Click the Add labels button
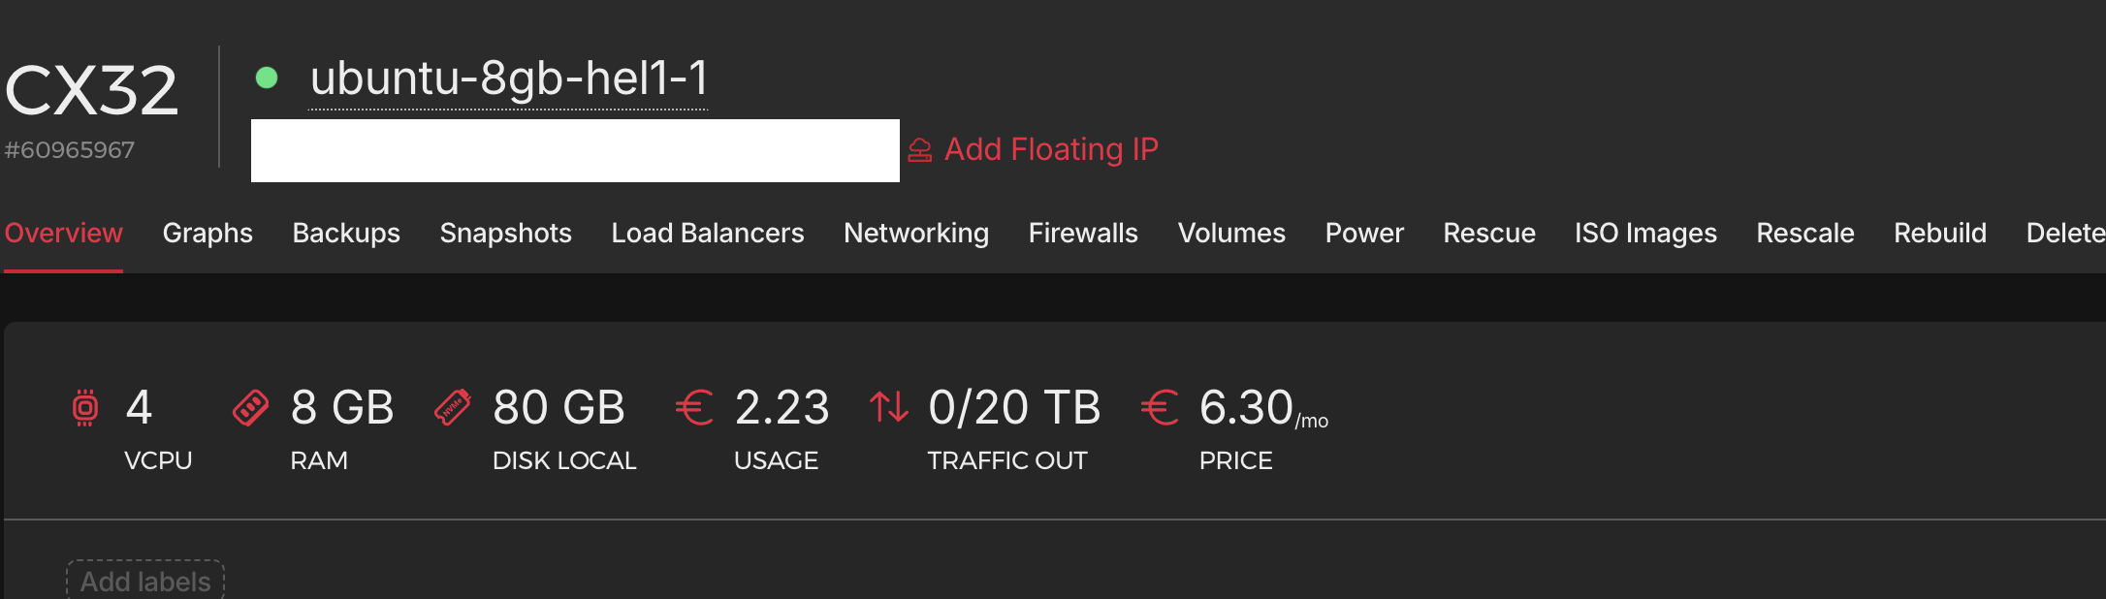 145,581
